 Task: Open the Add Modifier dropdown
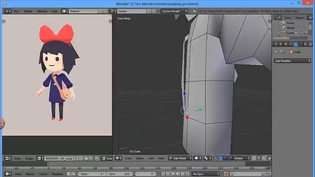point(292,61)
